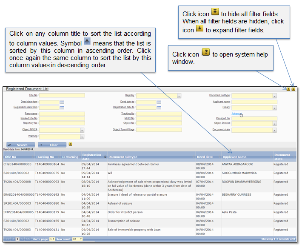
Task: Open the Document state dropdown
Action: tap(275, 130)
